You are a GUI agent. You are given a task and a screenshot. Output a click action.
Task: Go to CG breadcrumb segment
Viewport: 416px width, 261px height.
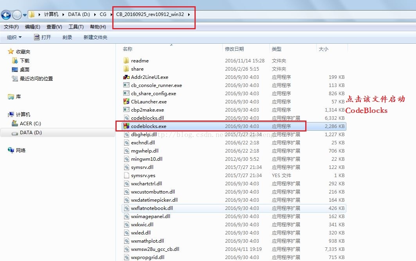pos(103,14)
